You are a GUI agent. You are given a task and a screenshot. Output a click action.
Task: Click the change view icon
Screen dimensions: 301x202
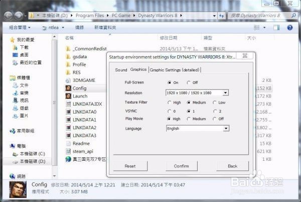tap(257, 28)
